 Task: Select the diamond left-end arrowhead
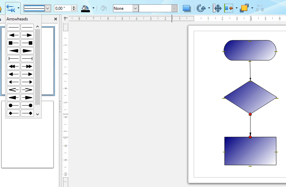point(13,113)
